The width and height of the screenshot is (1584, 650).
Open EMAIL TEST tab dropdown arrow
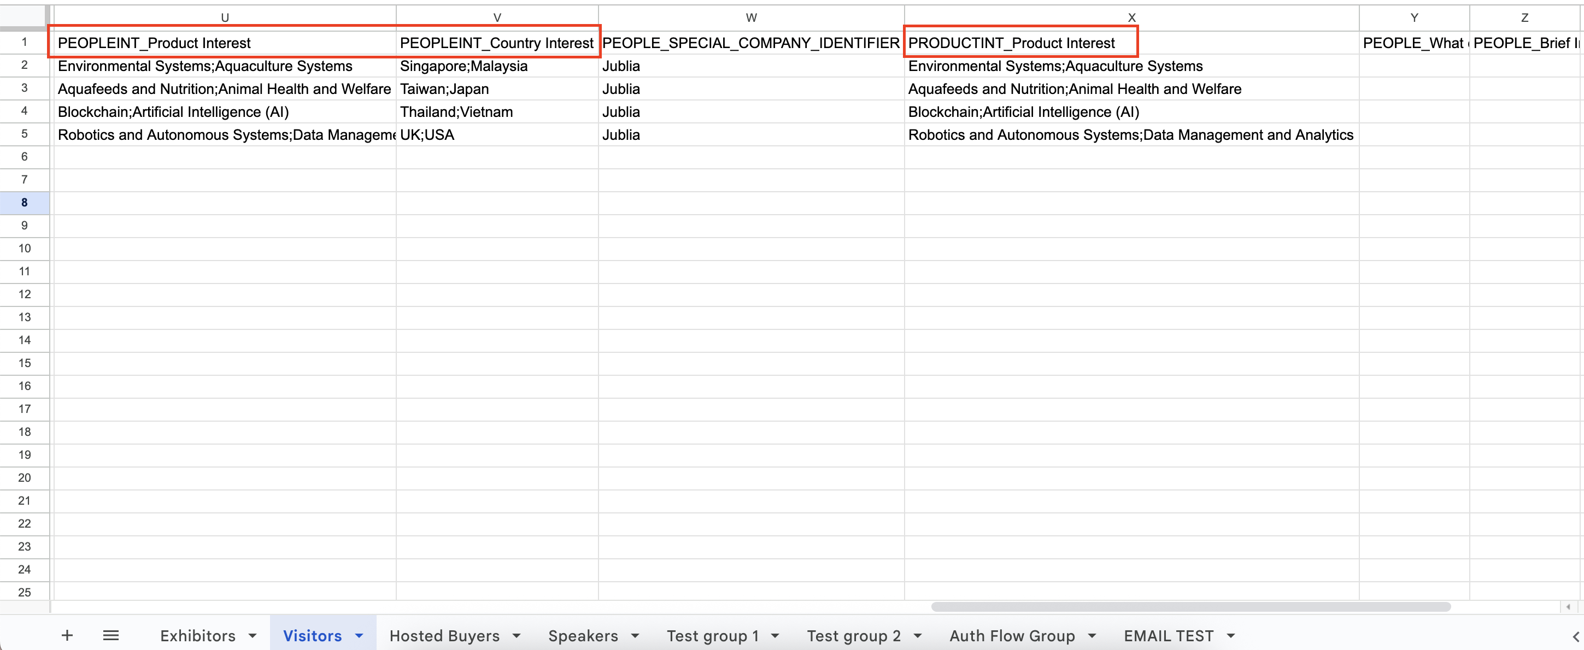click(1231, 636)
